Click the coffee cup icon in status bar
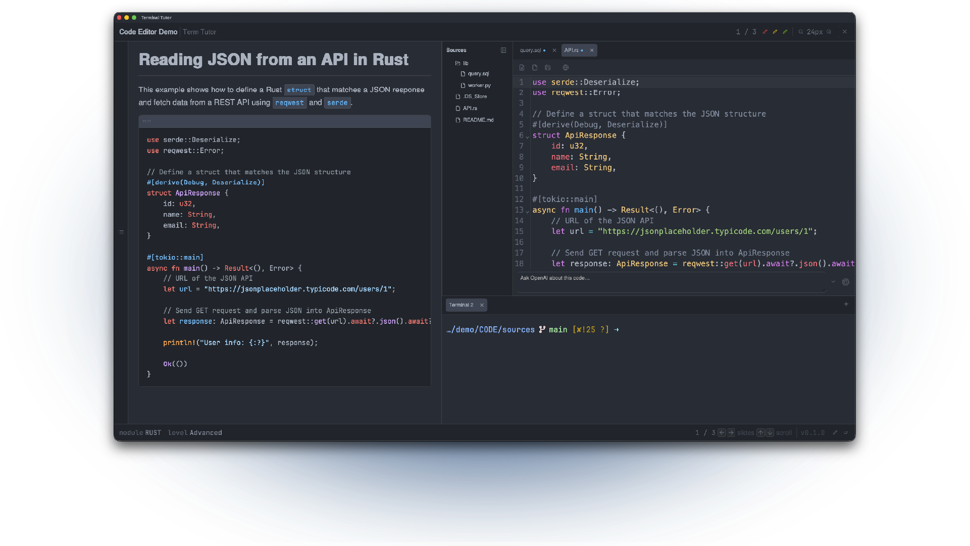Image resolution: width=970 pixels, height=546 pixels. (x=846, y=432)
